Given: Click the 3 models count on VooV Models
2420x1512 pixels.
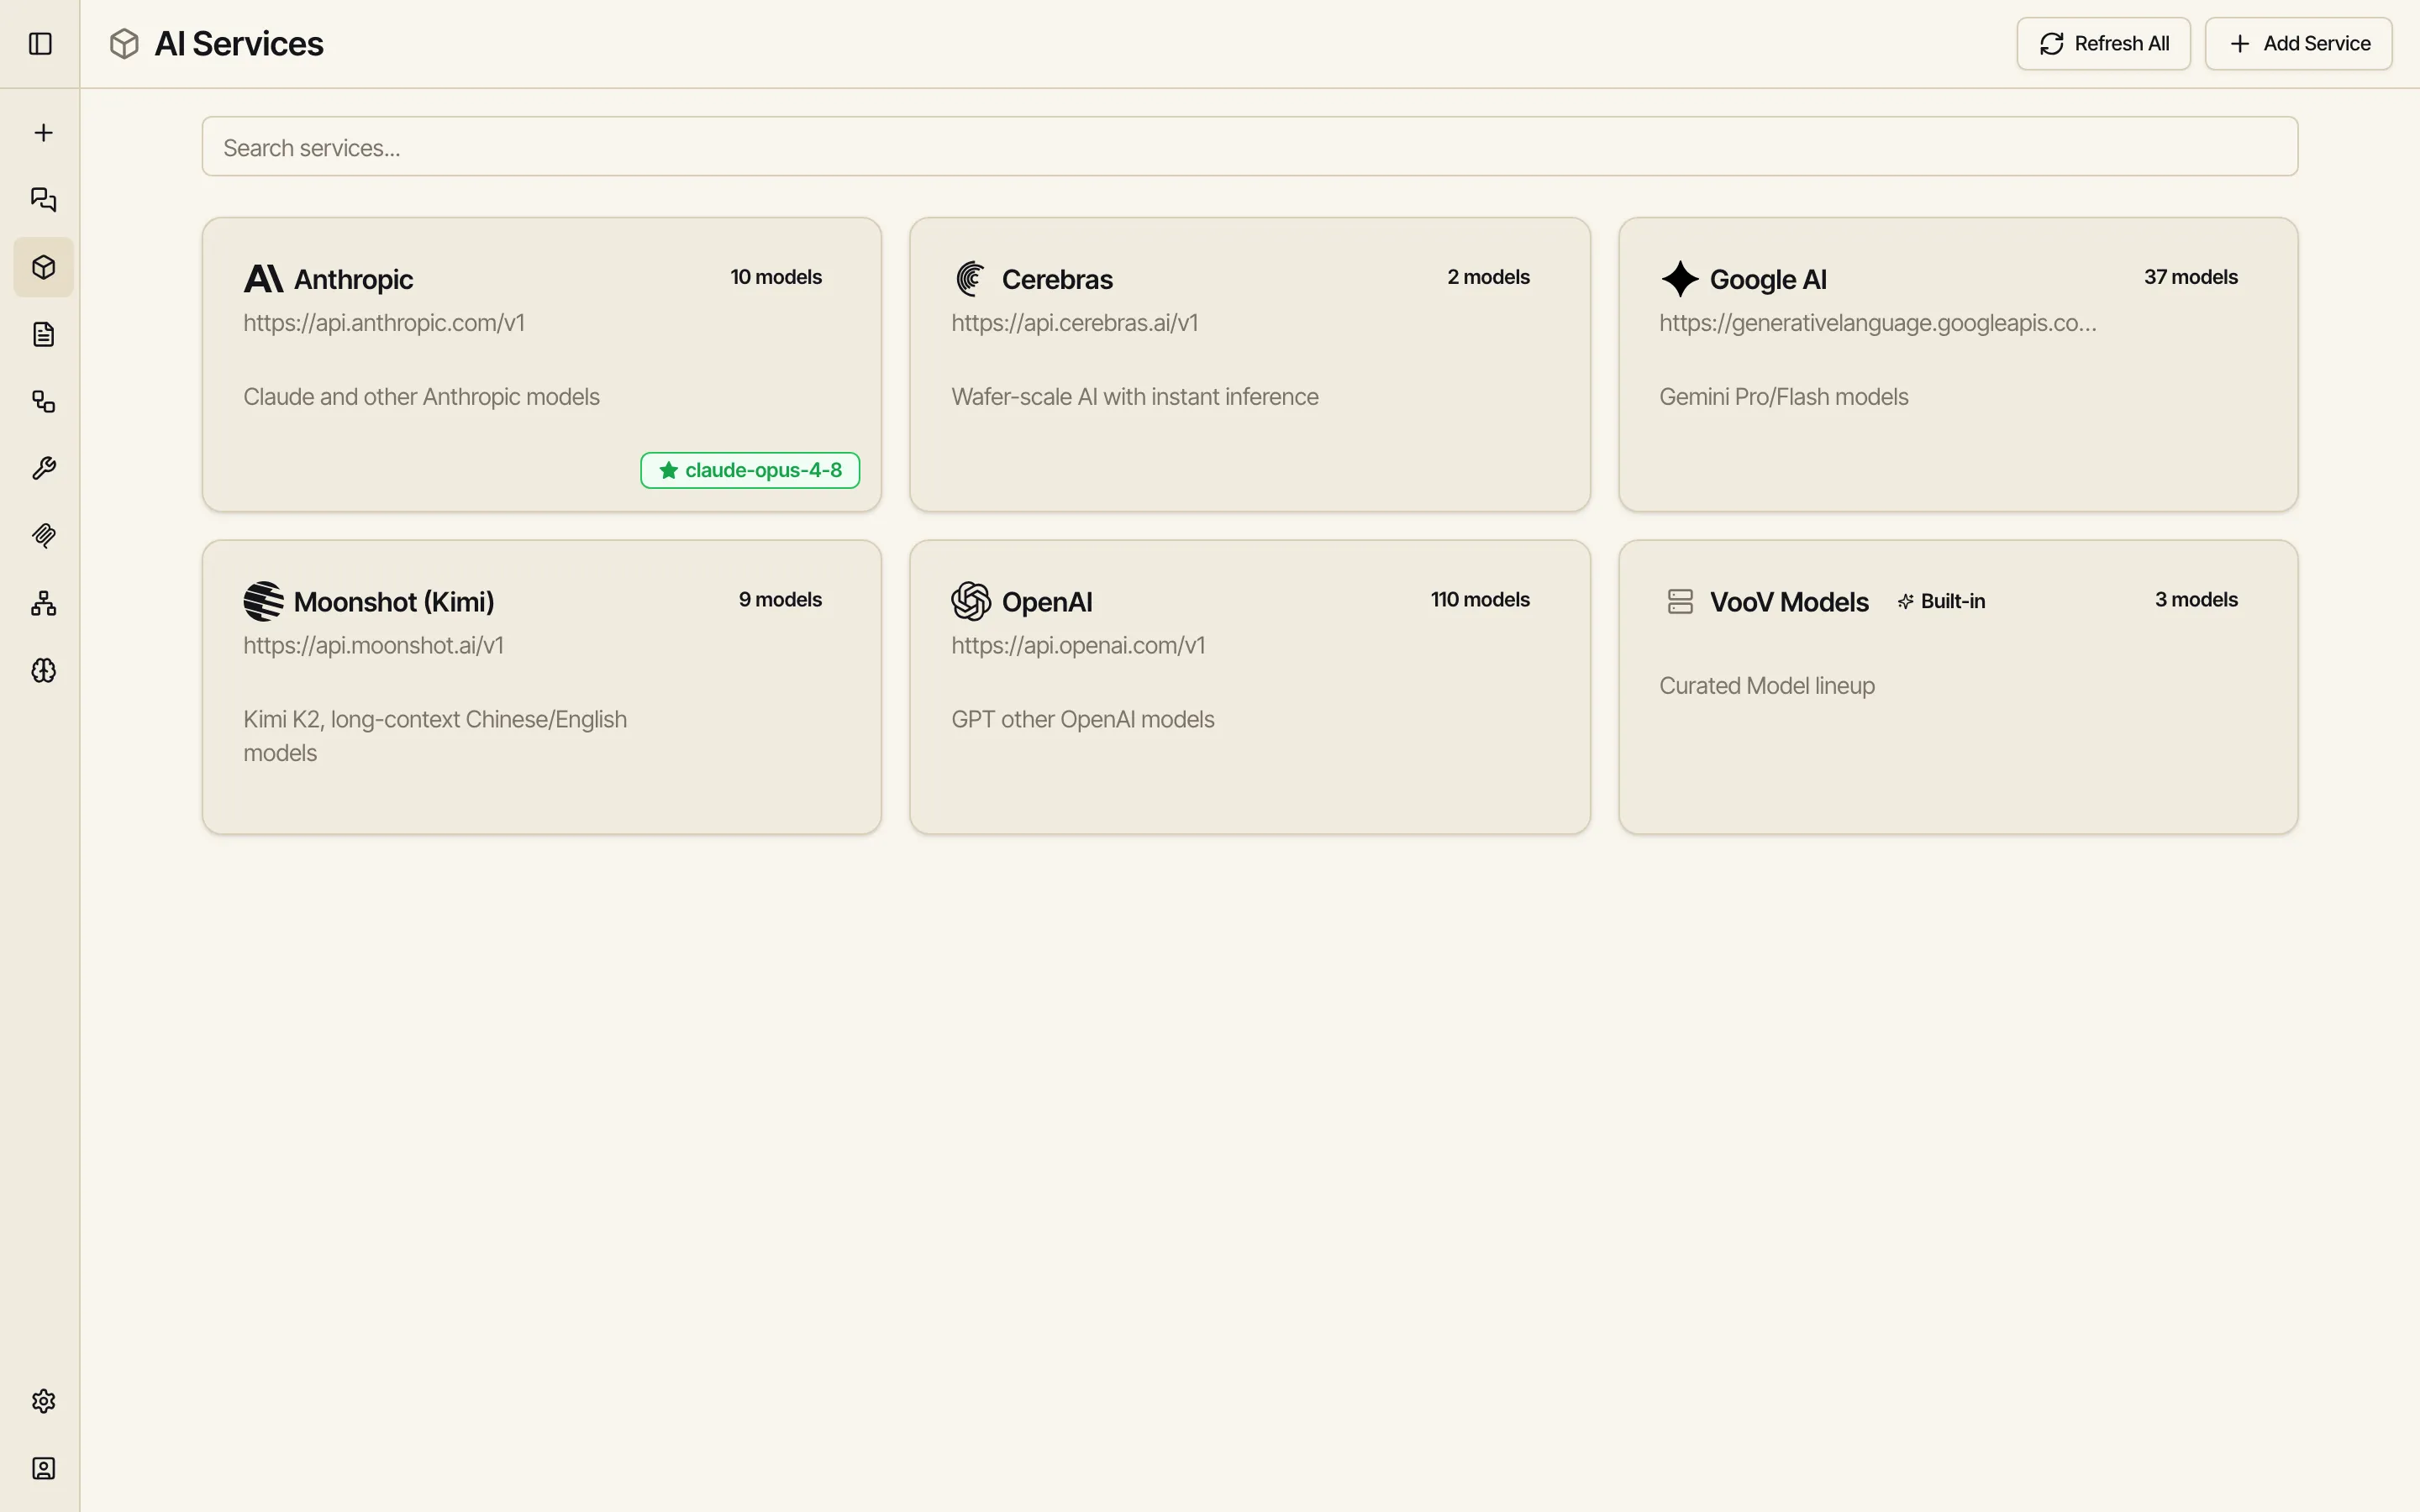Looking at the screenshot, I should click(2196, 599).
